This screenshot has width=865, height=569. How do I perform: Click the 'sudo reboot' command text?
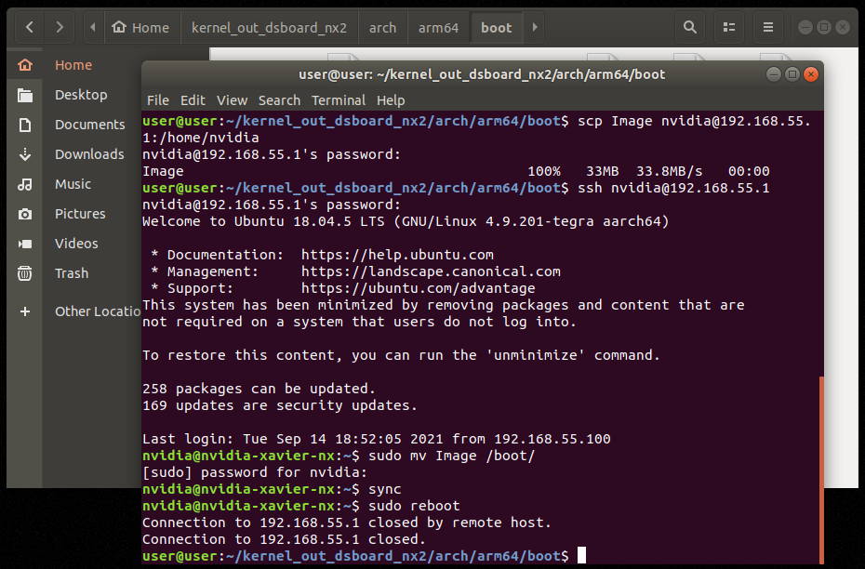coord(414,506)
